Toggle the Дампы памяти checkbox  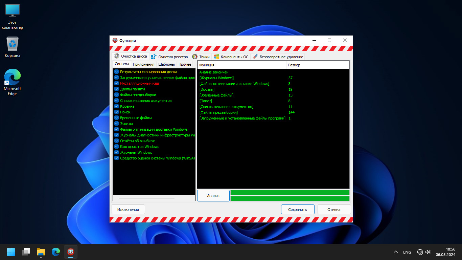[x=116, y=89]
